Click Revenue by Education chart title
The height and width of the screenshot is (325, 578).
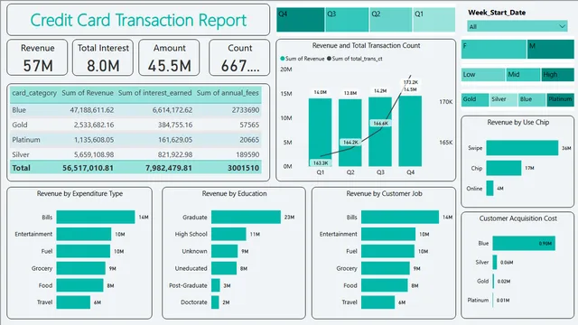pyautogui.click(x=234, y=193)
